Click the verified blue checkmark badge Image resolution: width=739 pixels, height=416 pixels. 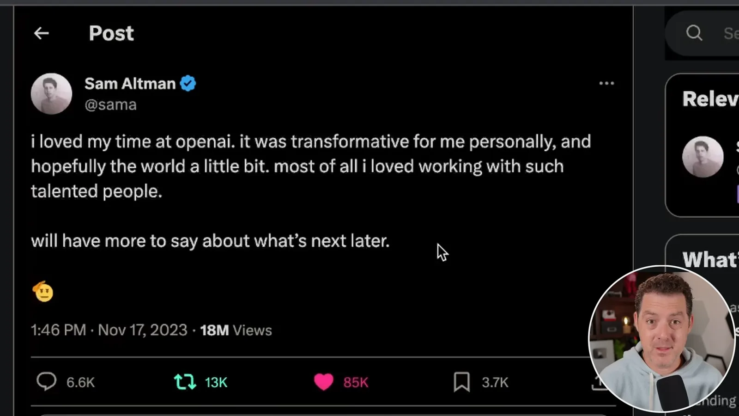point(188,84)
